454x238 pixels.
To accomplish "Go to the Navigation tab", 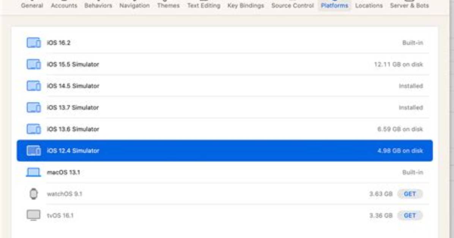I will pos(134,5).
